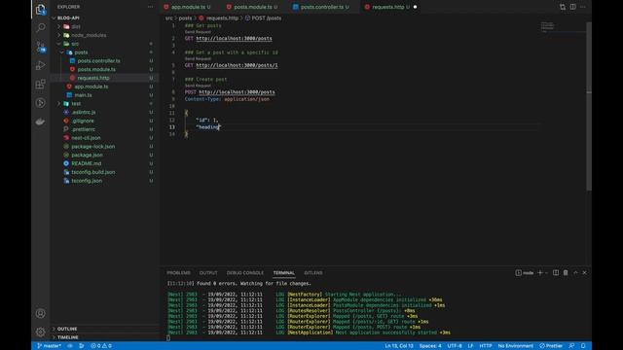The height and width of the screenshot is (350, 623).
Task: Open tsconfig.build.json in explorer
Action: (93, 172)
